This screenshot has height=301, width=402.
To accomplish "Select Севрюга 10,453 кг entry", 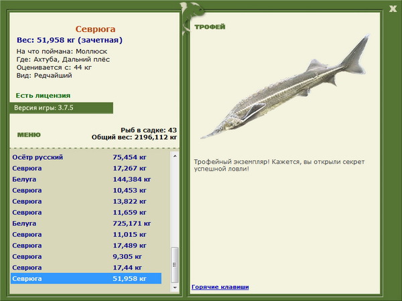I will point(86,190).
